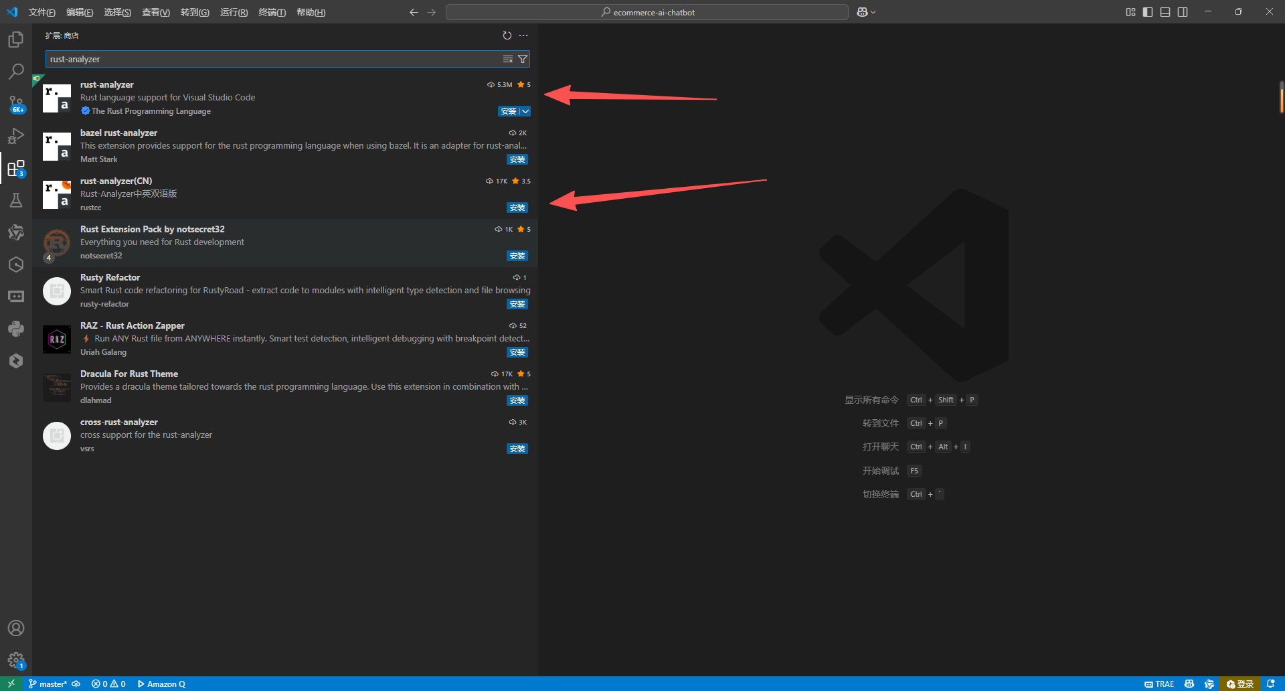
Task: Open the Accounts menu icon
Action: [16, 628]
